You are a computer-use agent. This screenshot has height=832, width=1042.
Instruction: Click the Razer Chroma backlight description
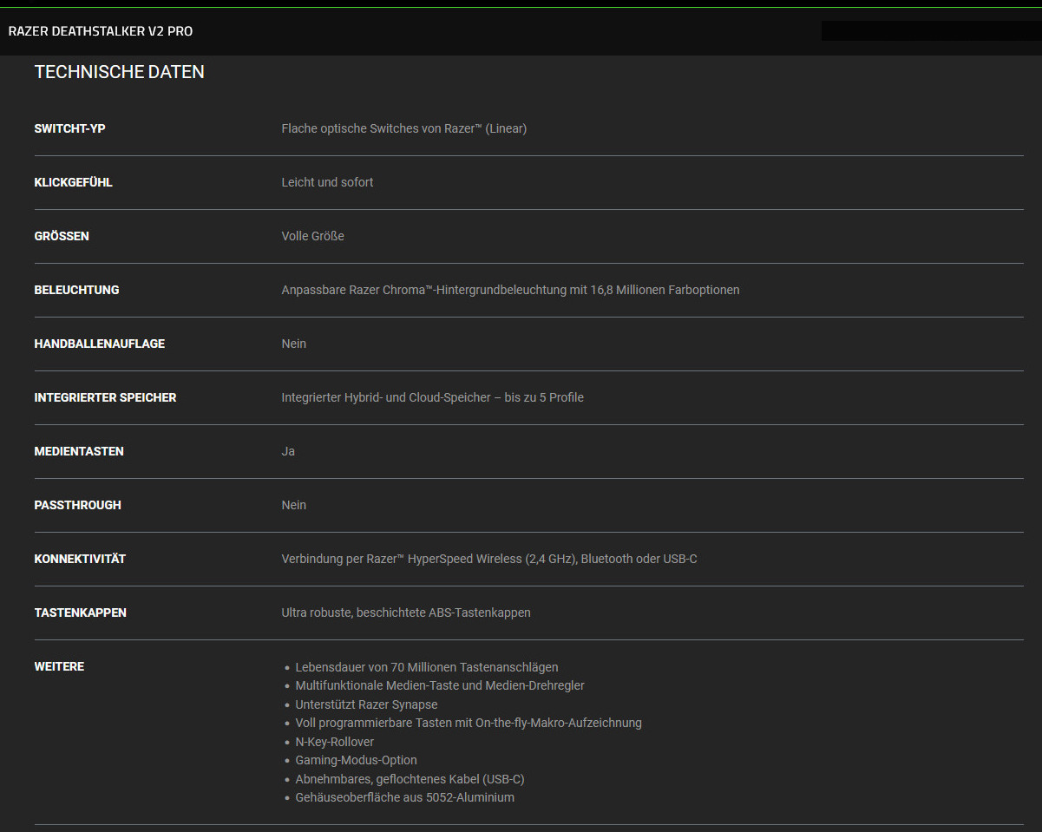pos(510,290)
